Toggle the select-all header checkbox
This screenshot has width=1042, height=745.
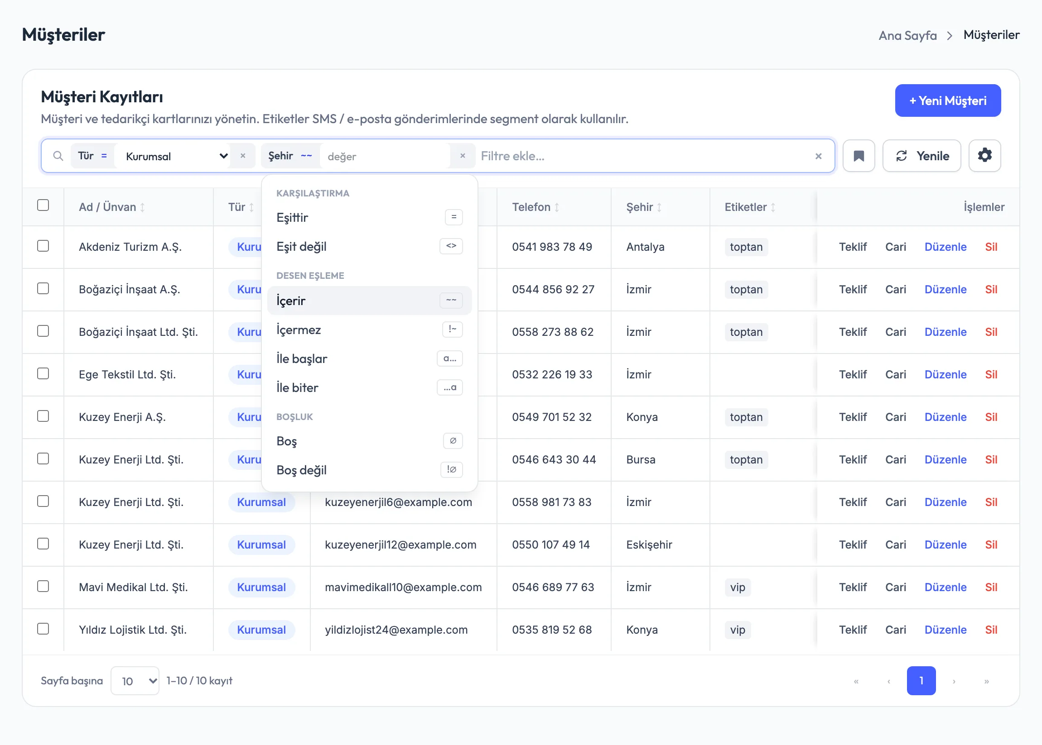click(x=43, y=205)
